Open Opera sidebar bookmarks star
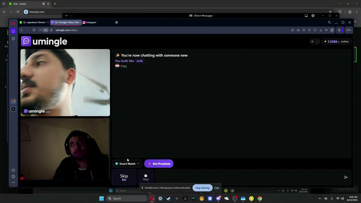This screenshot has height=203, width=361. click(13, 38)
